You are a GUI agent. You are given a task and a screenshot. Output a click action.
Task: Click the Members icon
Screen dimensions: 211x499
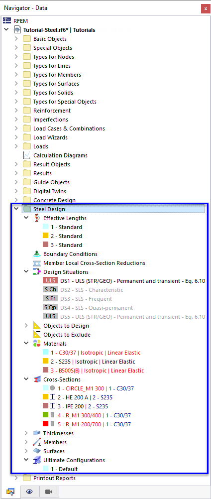[x=37, y=442]
